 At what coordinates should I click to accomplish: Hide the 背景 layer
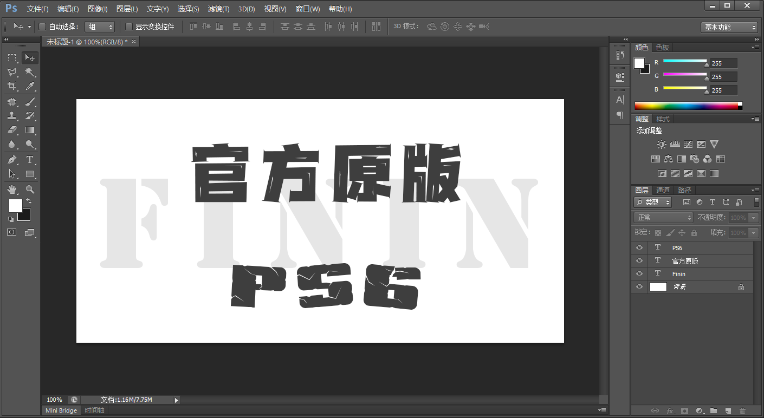click(x=639, y=287)
